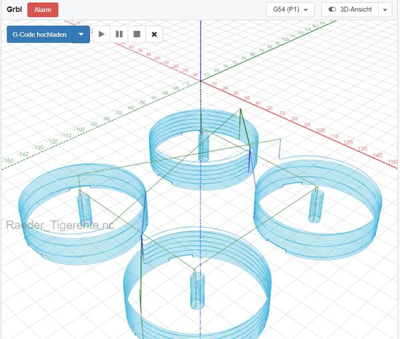Expand the caret next to G-Code hochladen

click(81, 34)
